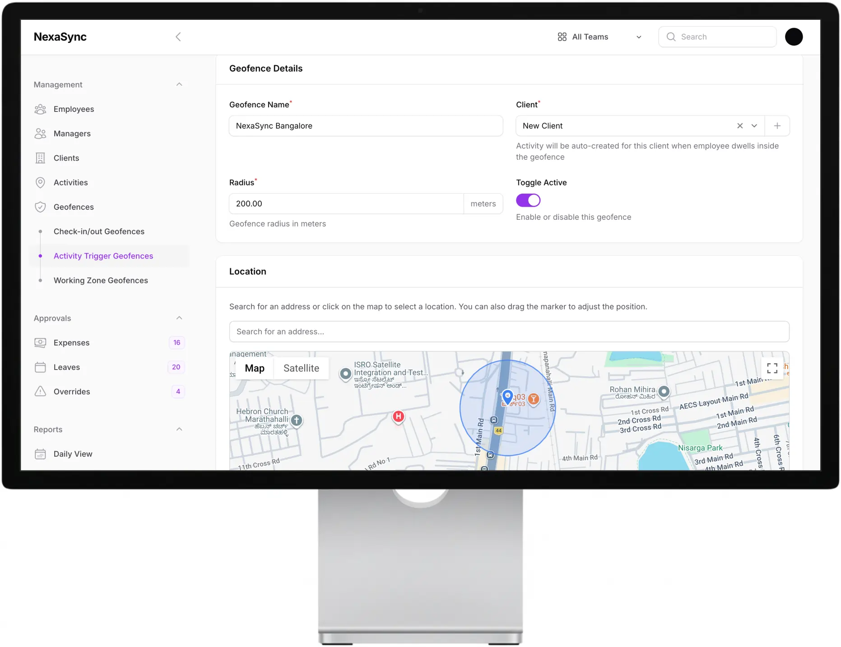This screenshot has width=841, height=647.
Task: Disable the Toggle Active switch
Action: tap(528, 200)
